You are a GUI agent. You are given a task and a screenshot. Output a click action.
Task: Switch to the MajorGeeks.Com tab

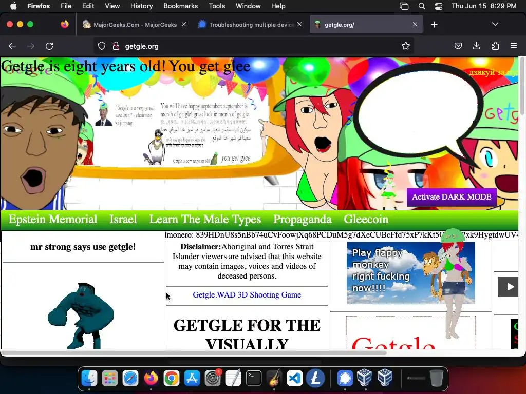pyautogui.click(x=135, y=24)
